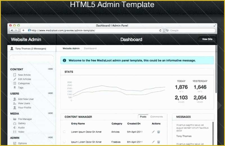Image resolution: width=225 pixels, height=146 pixels.
Task: Open the Your Profile link
Action: (24, 108)
